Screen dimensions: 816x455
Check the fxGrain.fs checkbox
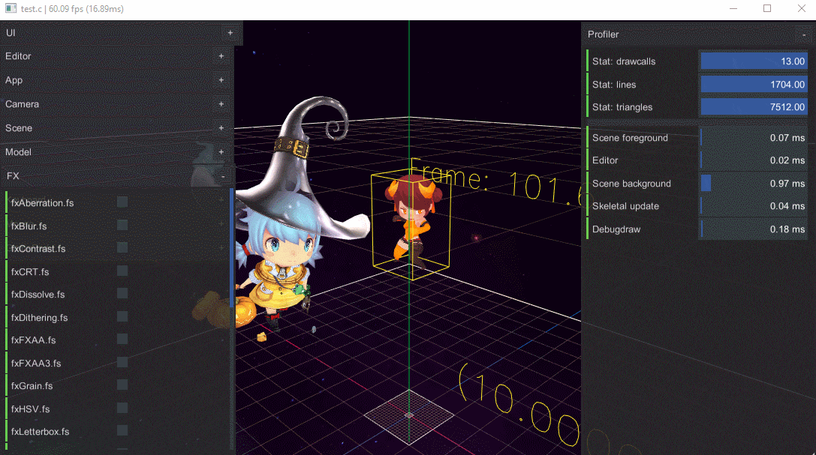(x=122, y=385)
